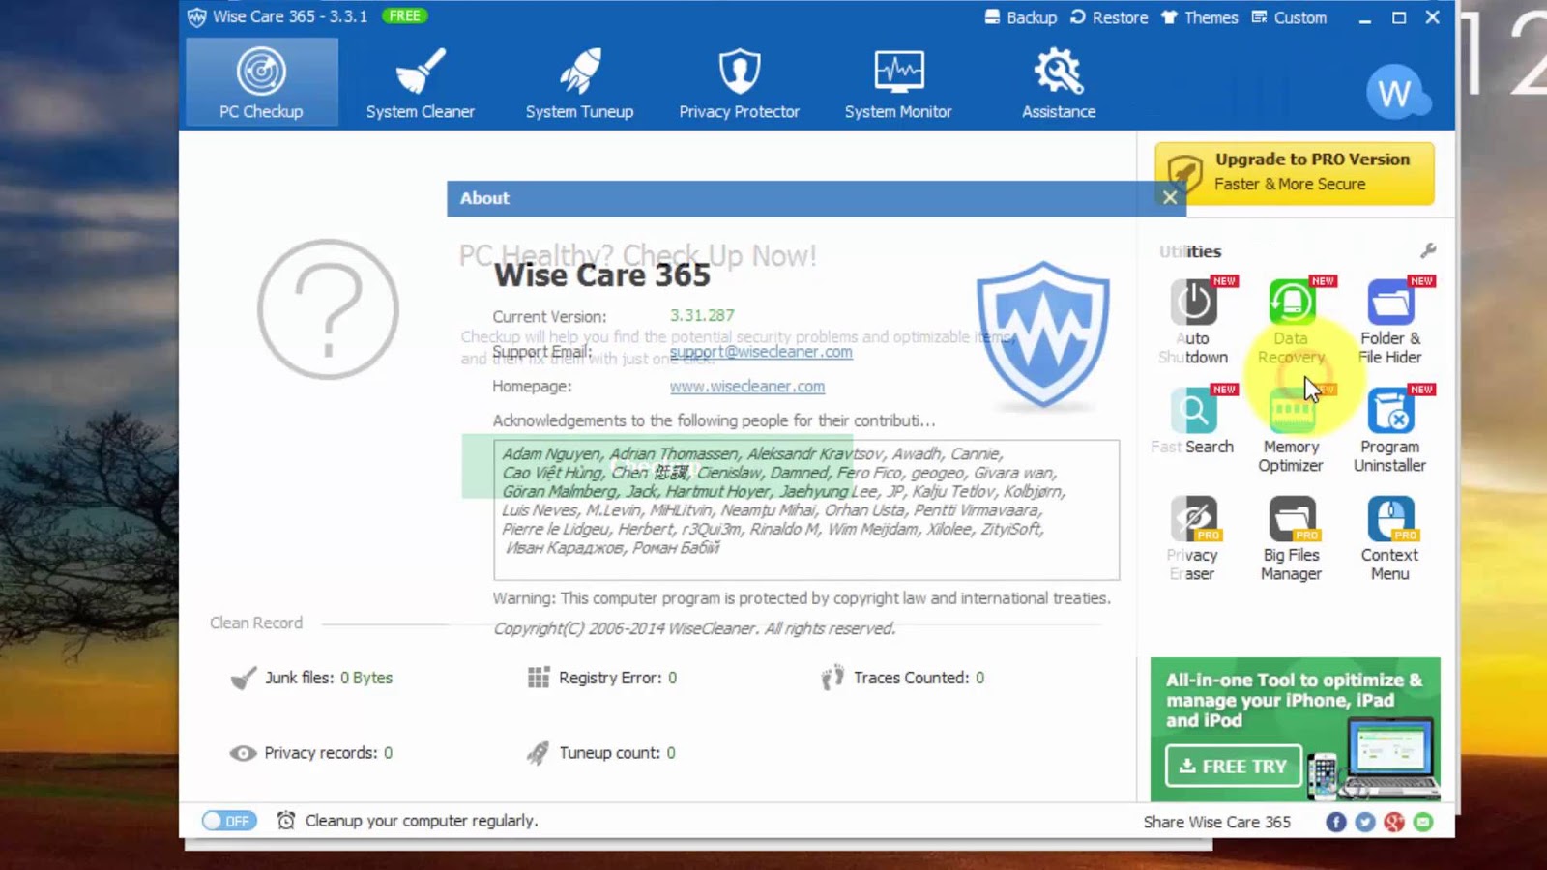Image resolution: width=1547 pixels, height=870 pixels.
Task: Open Folder & File Hider utility
Action: coord(1389,321)
